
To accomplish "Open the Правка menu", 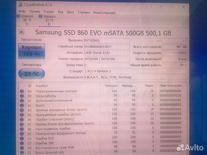I will [x=35, y=11].
